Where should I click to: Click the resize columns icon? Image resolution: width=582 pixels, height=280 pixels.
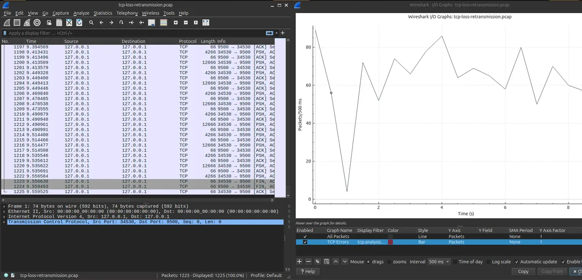point(206,22)
